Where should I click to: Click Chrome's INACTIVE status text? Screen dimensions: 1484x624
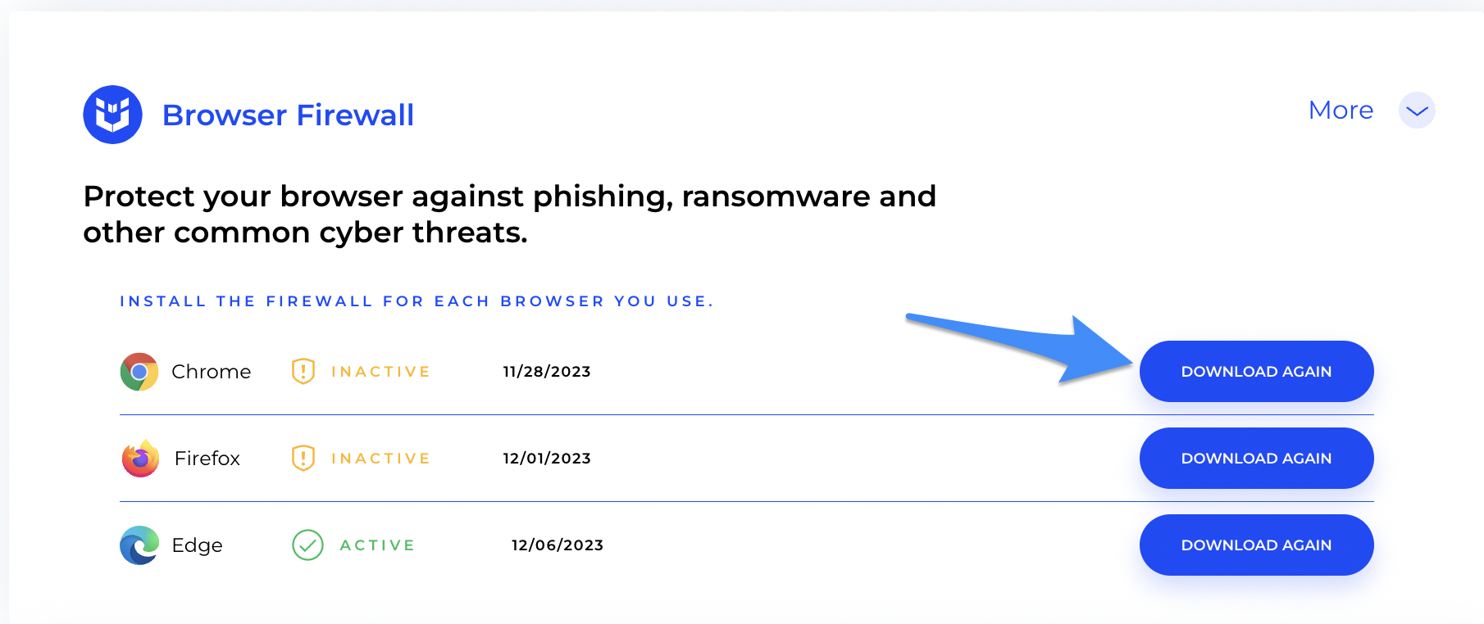tap(380, 372)
